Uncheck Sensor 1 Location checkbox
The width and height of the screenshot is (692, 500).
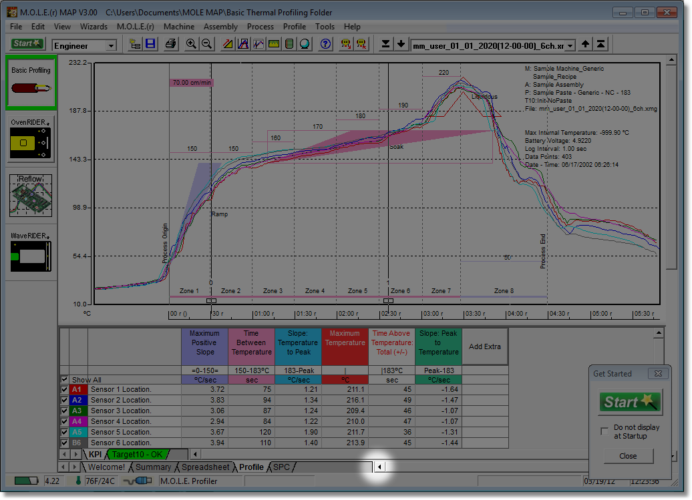(64, 389)
